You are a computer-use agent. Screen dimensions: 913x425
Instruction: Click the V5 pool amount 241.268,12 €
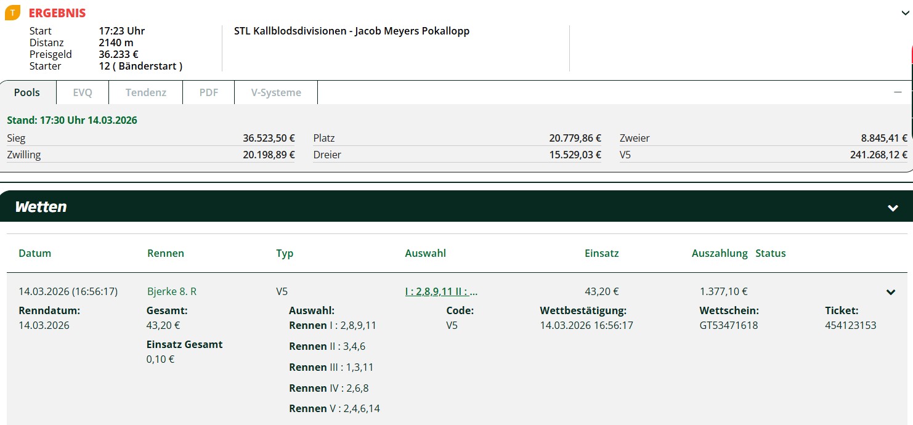click(x=879, y=155)
